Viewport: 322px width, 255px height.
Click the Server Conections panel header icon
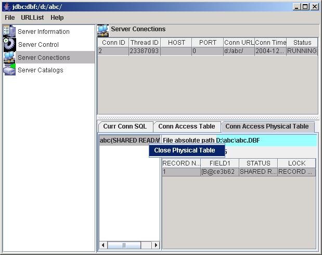coord(103,30)
